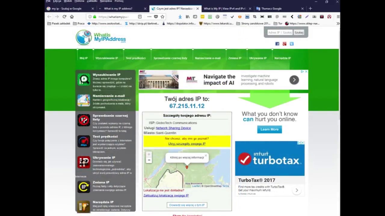Open the site's Google Plus icon

click(x=285, y=44)
